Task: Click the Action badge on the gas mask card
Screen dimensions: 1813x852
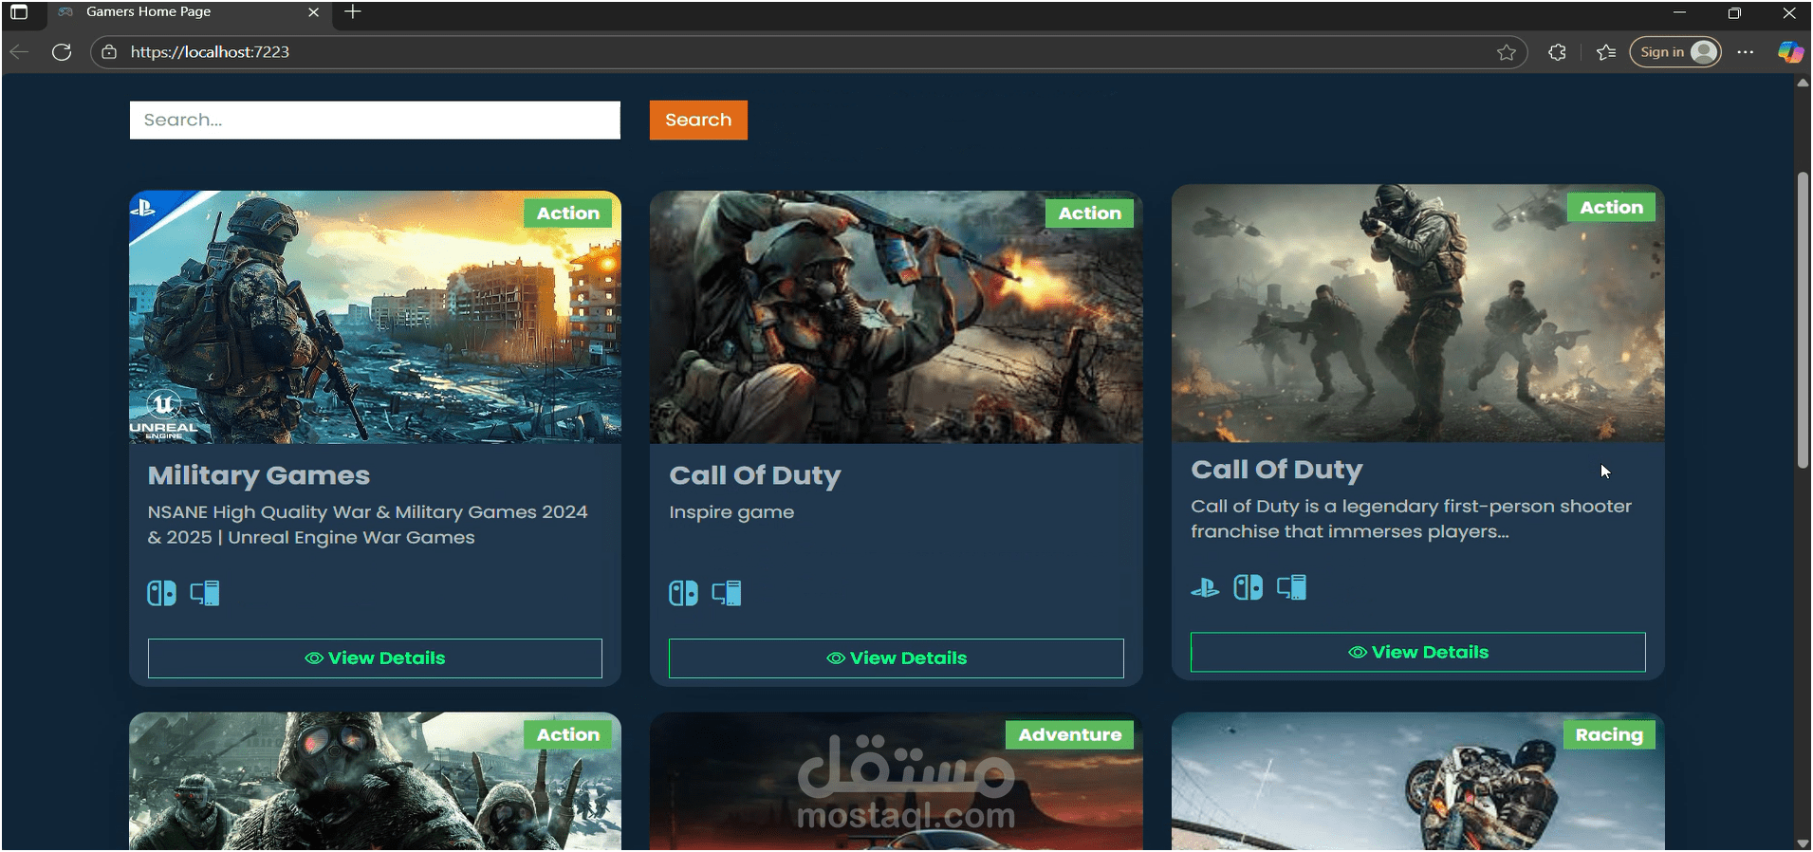Action: pos(568,734)
